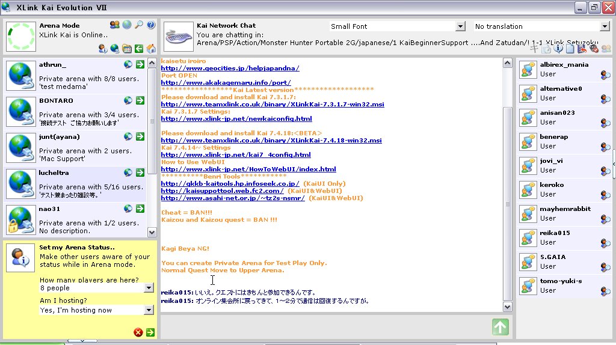Open the newkaiconfig.html settings link
The width and height of the screenshot is (616, 345).
pyautogui.click(x=236, y=119)
